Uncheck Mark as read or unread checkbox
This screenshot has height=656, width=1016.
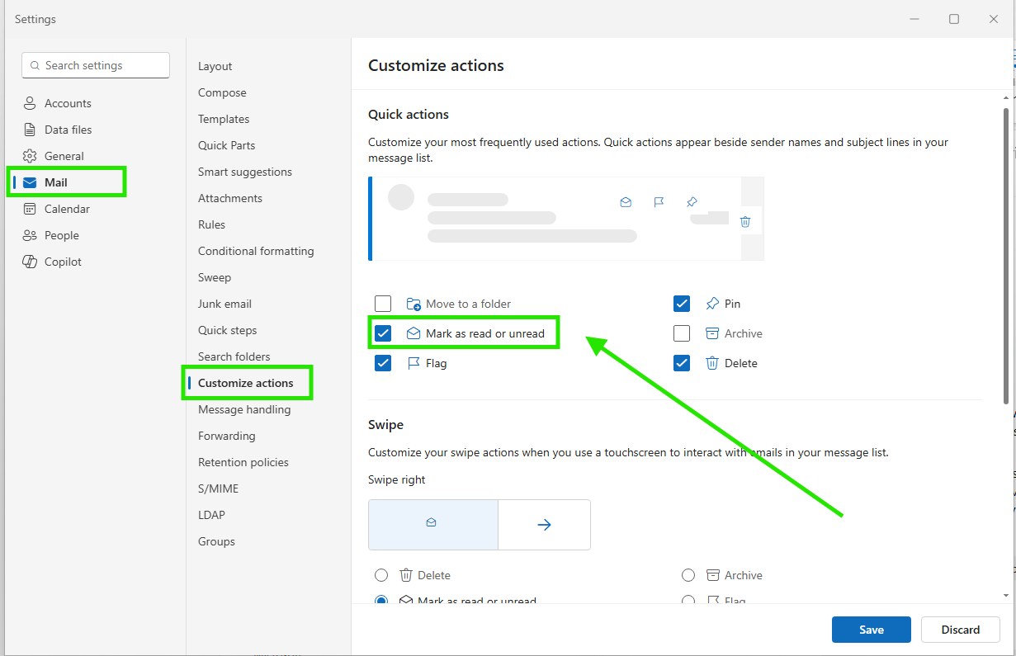point(383,333)
